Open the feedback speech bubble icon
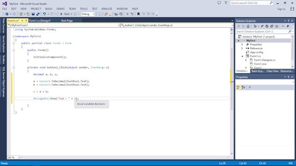This screenshot has height=166, width=296. 219,3
